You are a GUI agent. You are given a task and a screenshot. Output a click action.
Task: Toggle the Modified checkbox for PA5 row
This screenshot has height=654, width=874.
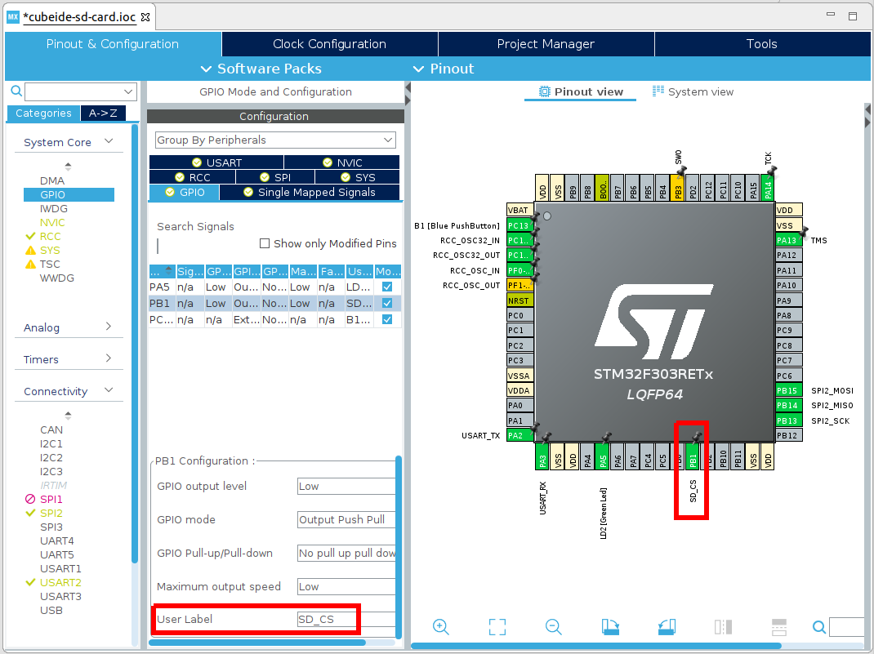coord(387,287)
